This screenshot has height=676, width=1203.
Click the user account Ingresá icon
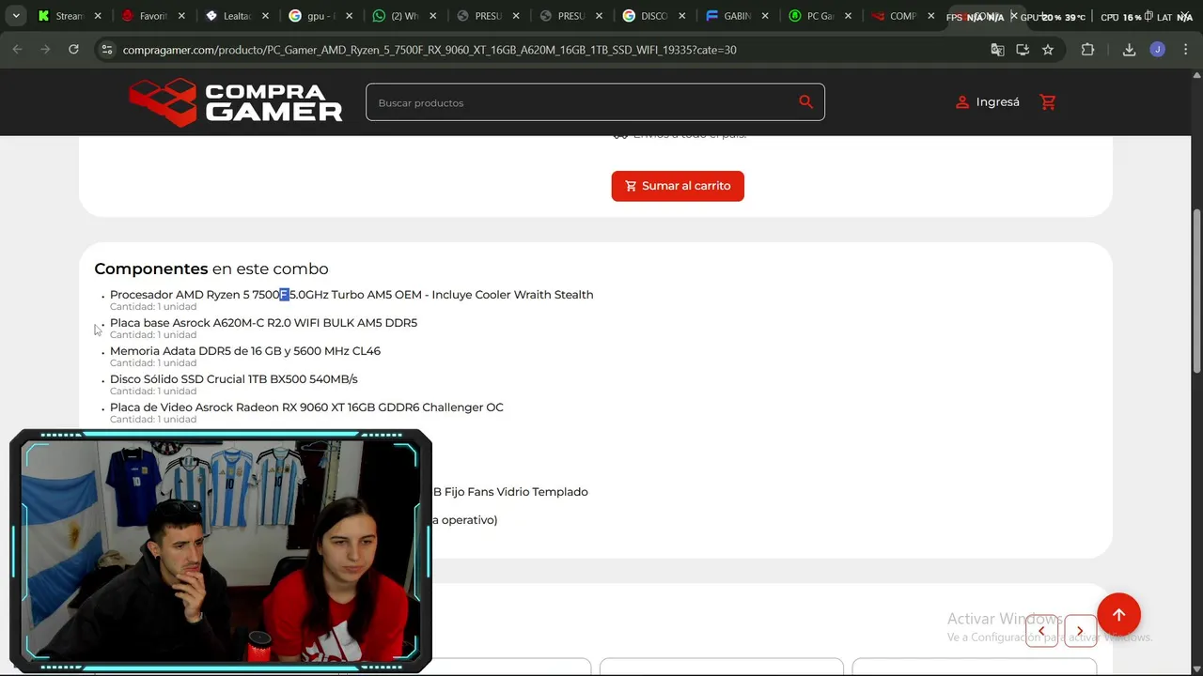pos(961,101)
